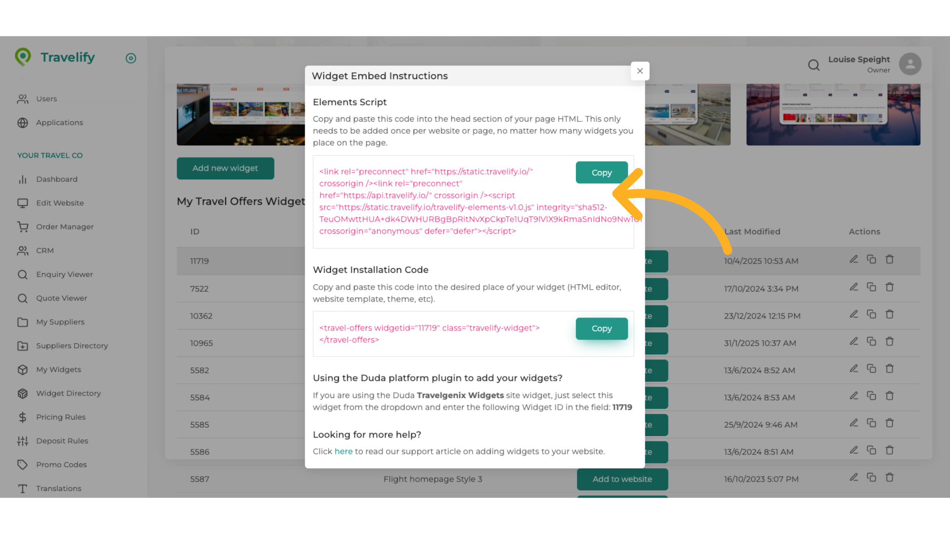This screenshot has width=950, height=534.
Task: Open the Translations section
Action: point(58,488)
